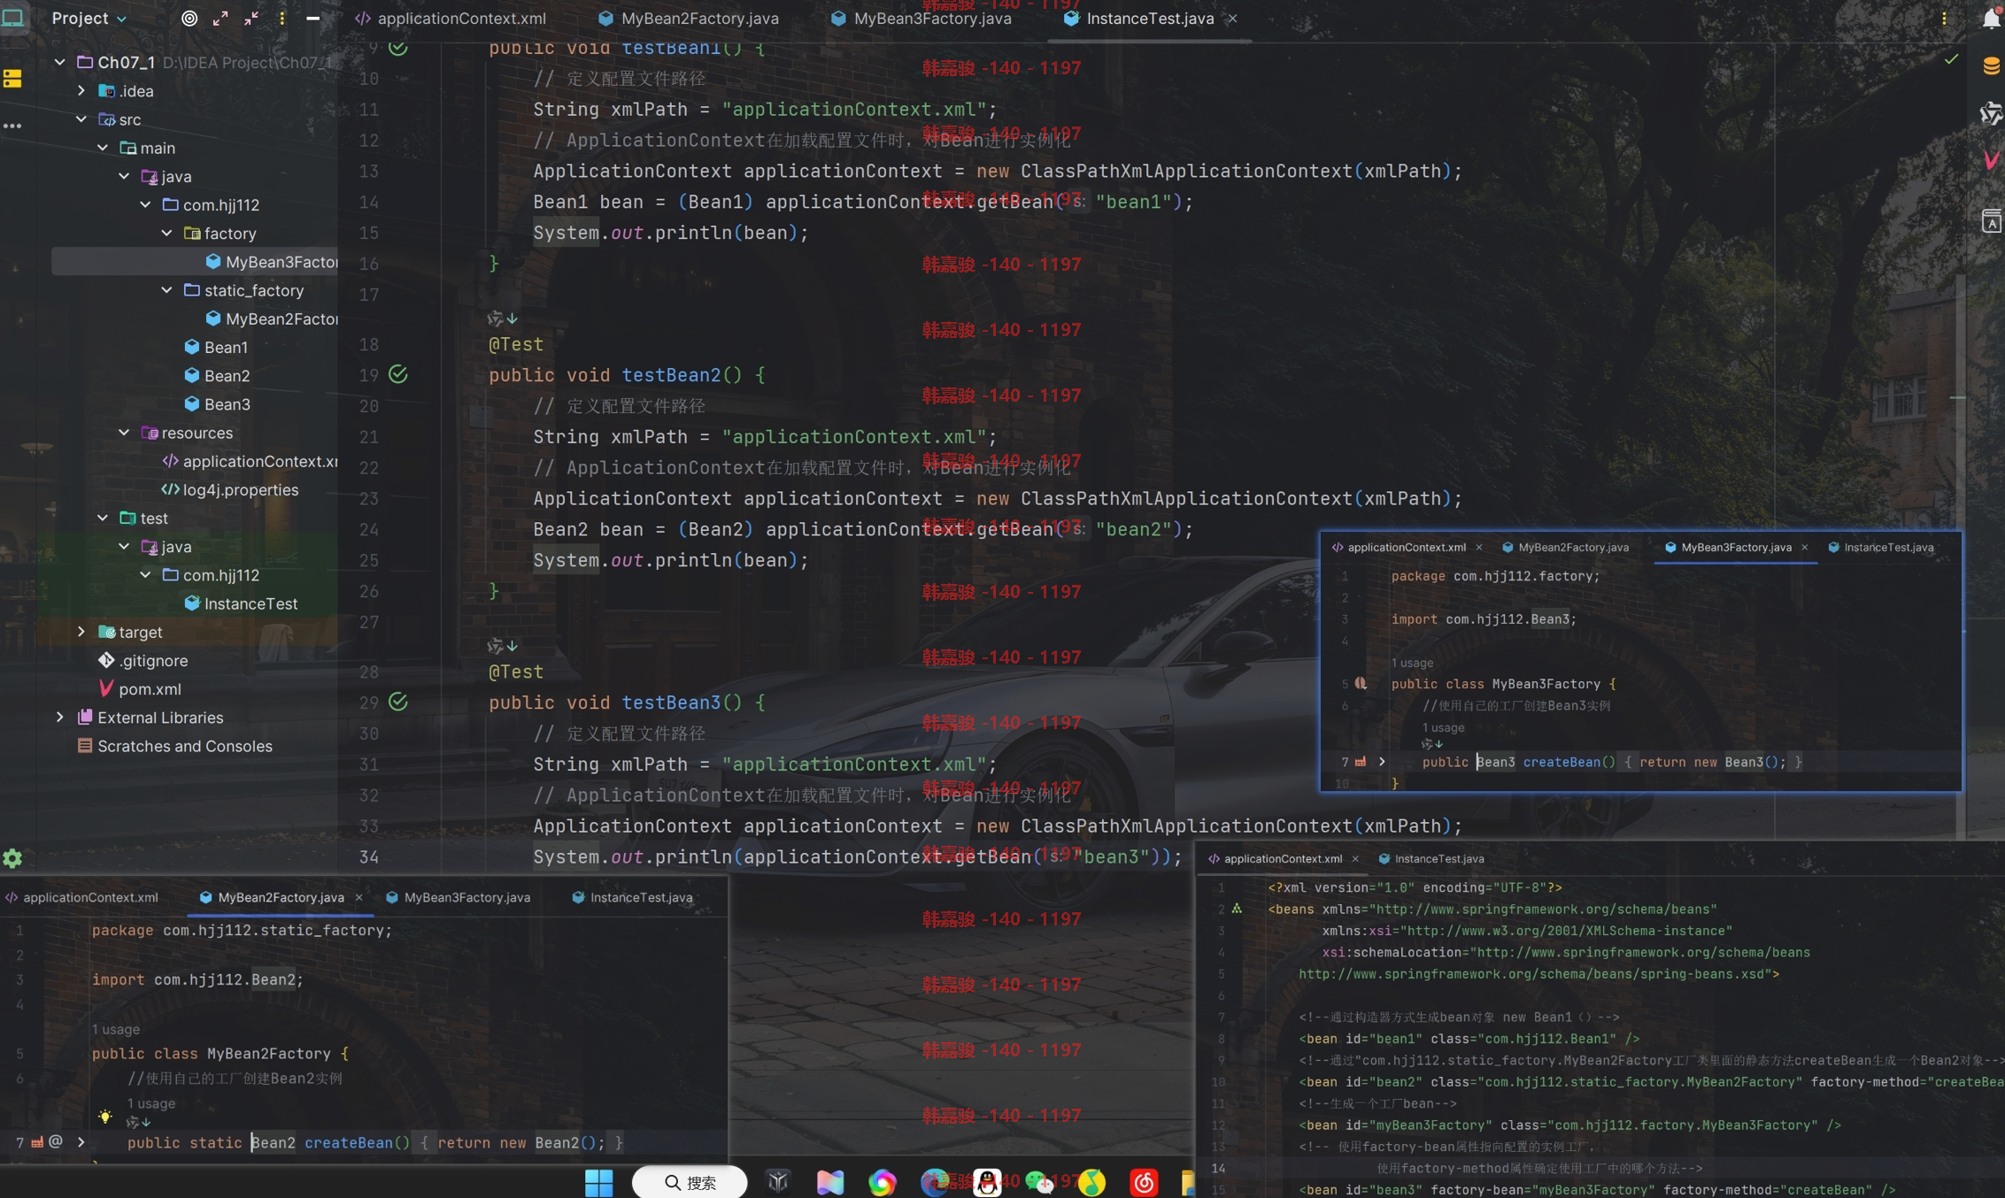Click the green gear icon in left stripe
The width and height of the screenshot is (2005, 1198).
pyautogui.click(x=12, y=857)
